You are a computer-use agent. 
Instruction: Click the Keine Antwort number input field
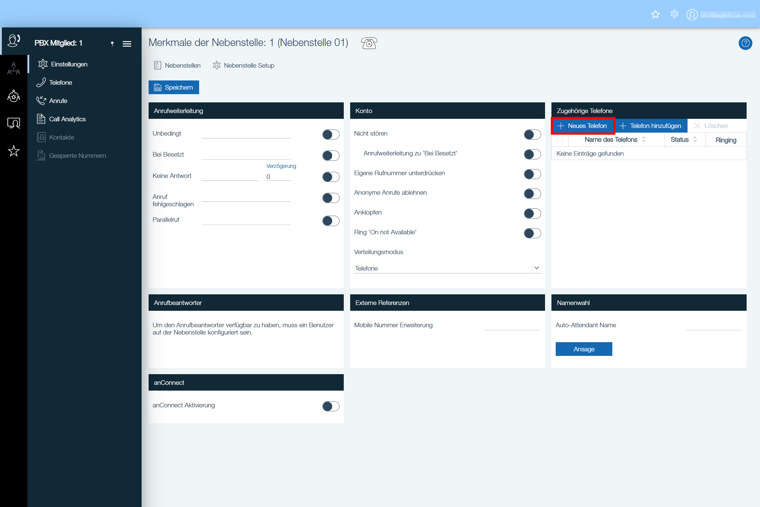(x=230, y=176)
